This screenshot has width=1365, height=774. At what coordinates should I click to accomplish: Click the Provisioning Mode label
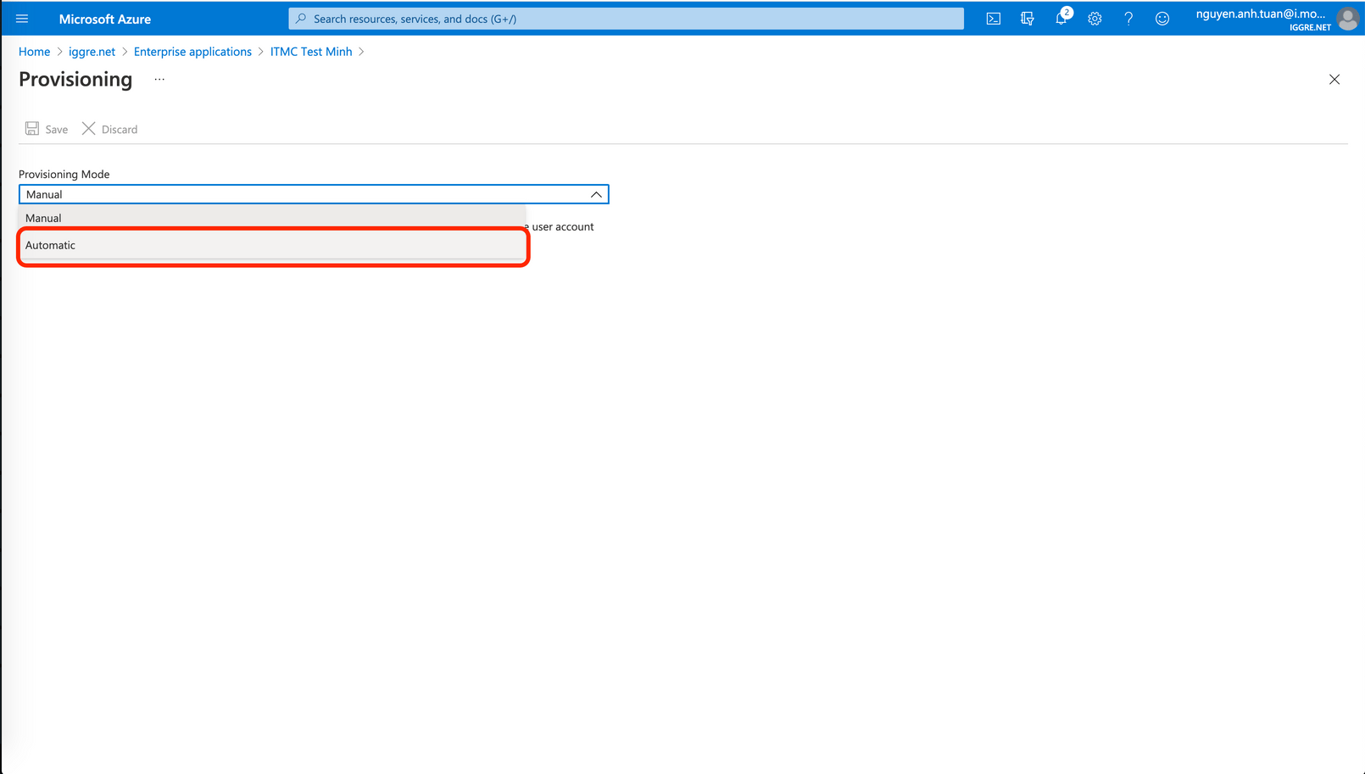click(x=64, y=174)
